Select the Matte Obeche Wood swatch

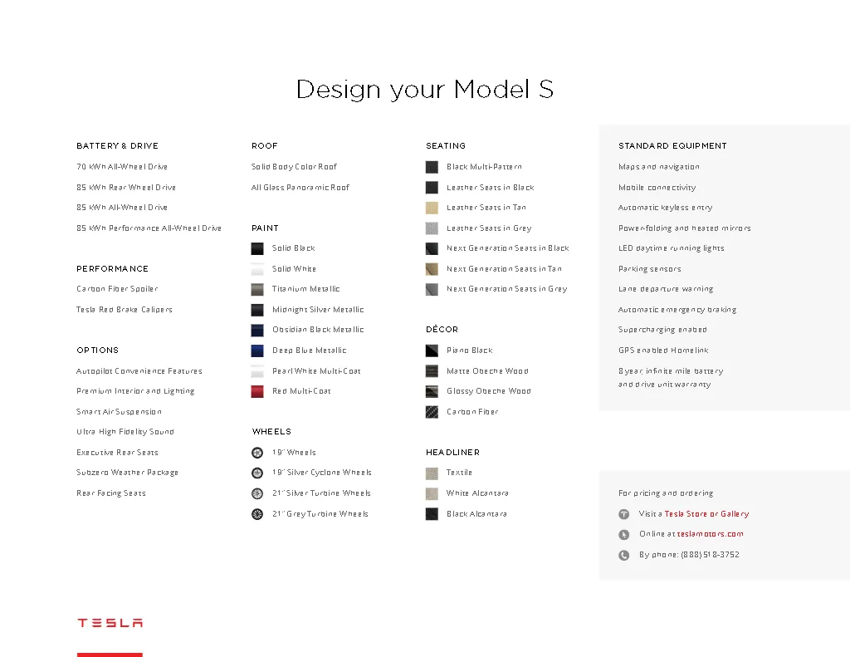click(x=432, y=371)
